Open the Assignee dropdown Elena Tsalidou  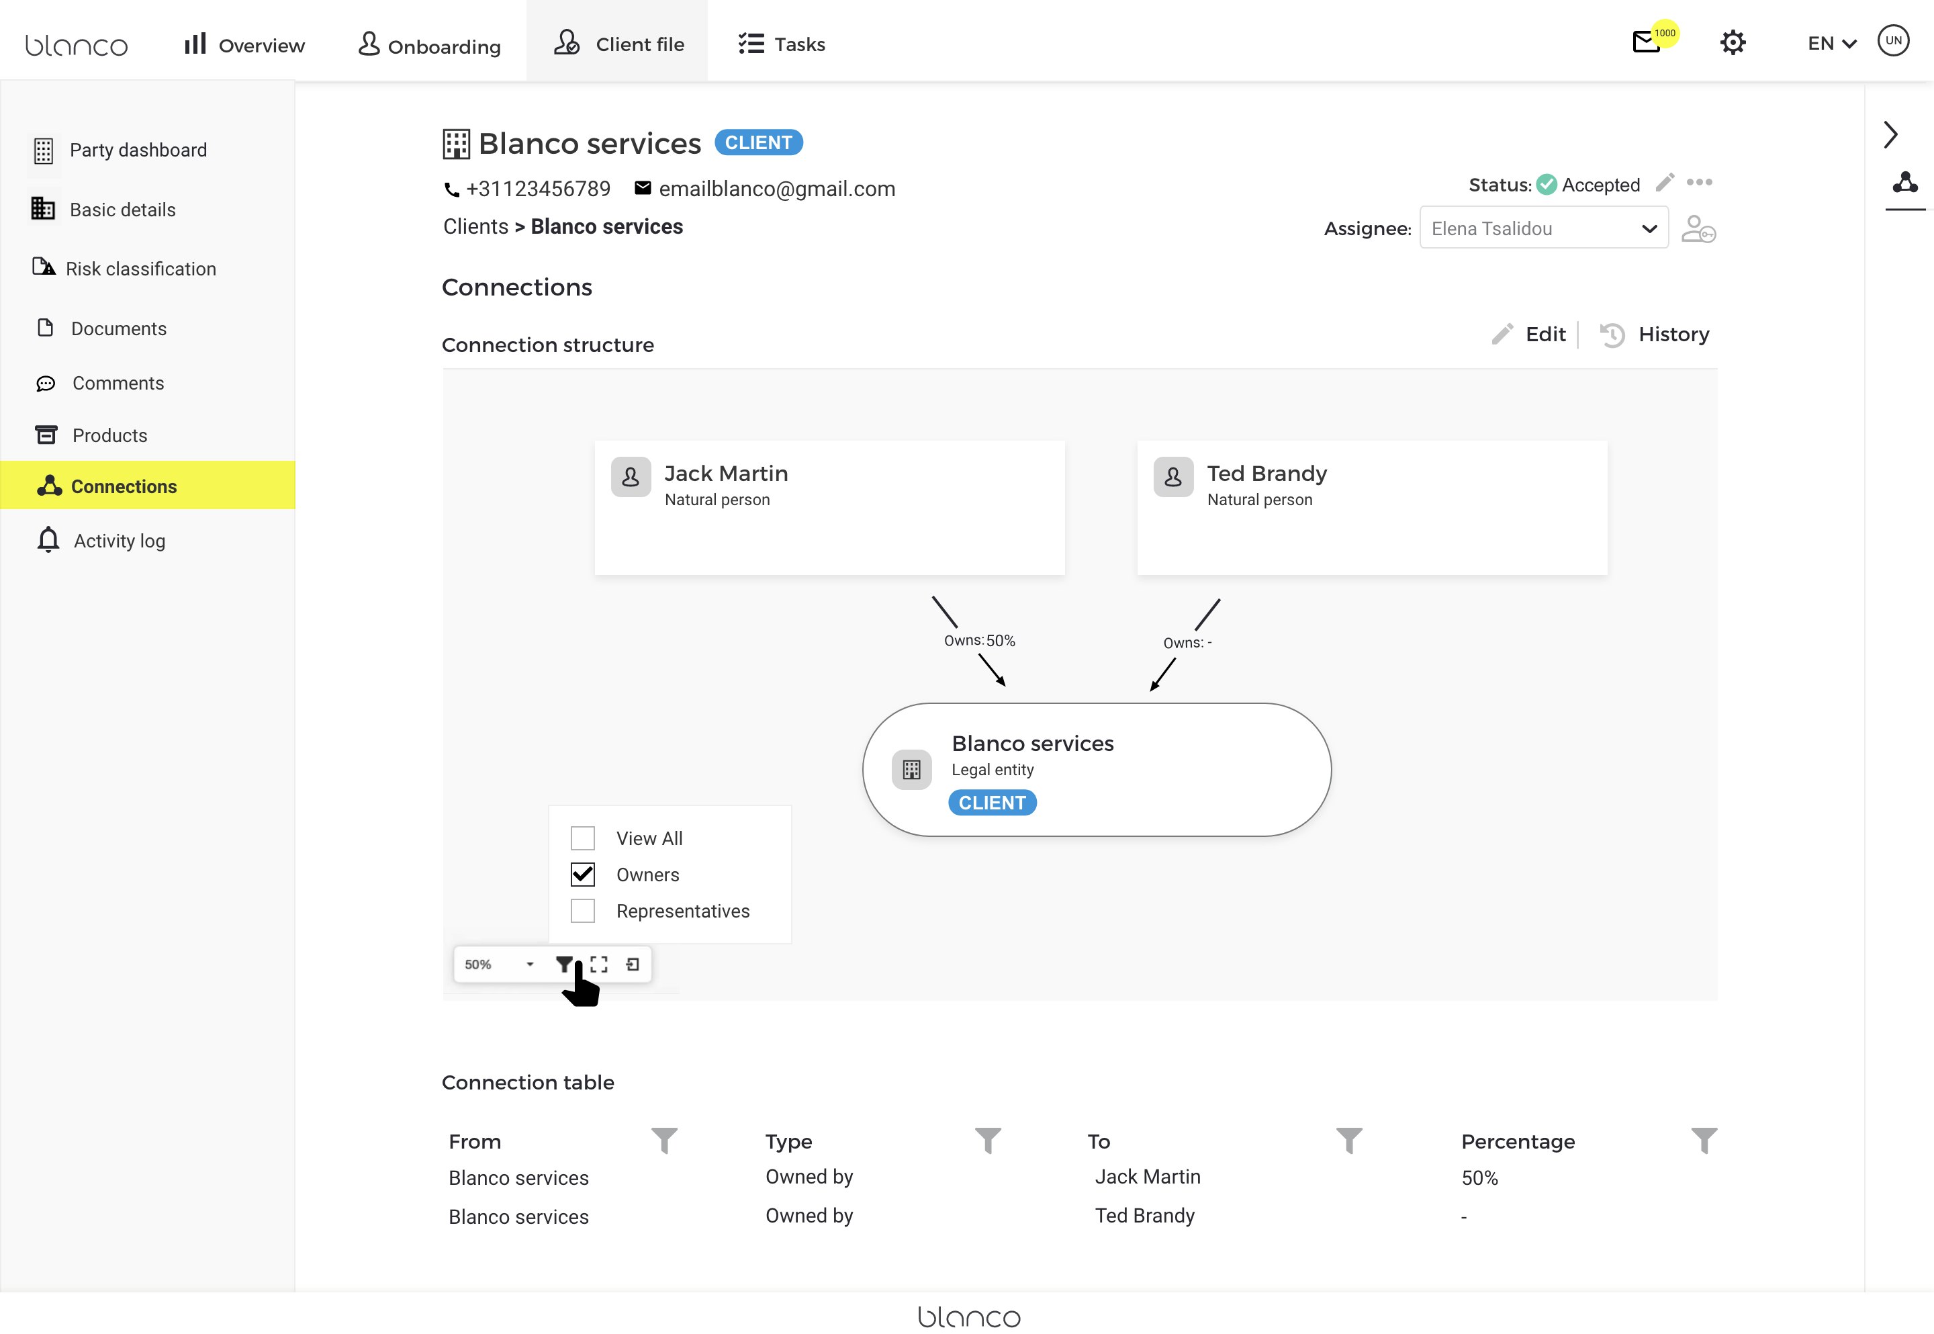point(1543,228)
